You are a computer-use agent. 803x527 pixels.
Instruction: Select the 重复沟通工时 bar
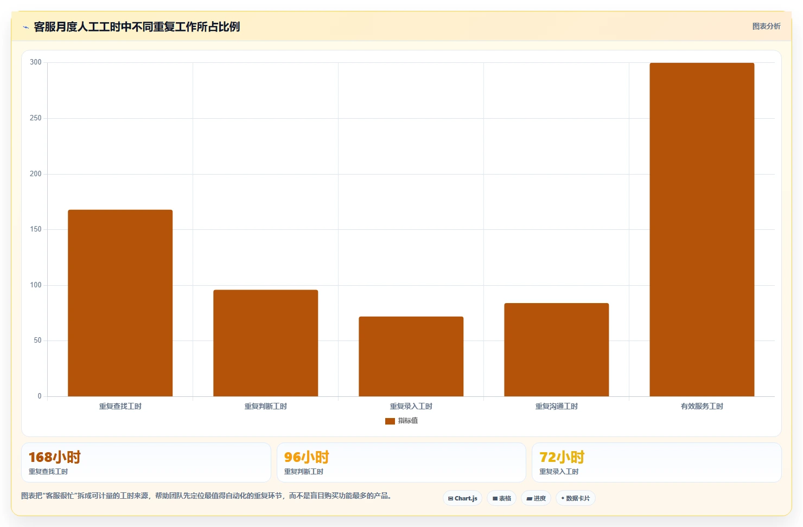[x=556, y=350]
